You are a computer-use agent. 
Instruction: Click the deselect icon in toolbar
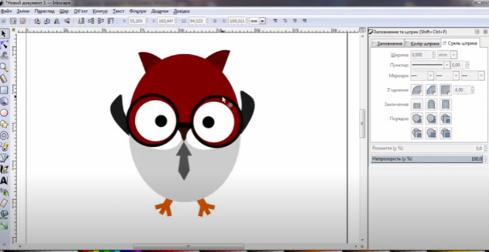click(x=23, y=21)
